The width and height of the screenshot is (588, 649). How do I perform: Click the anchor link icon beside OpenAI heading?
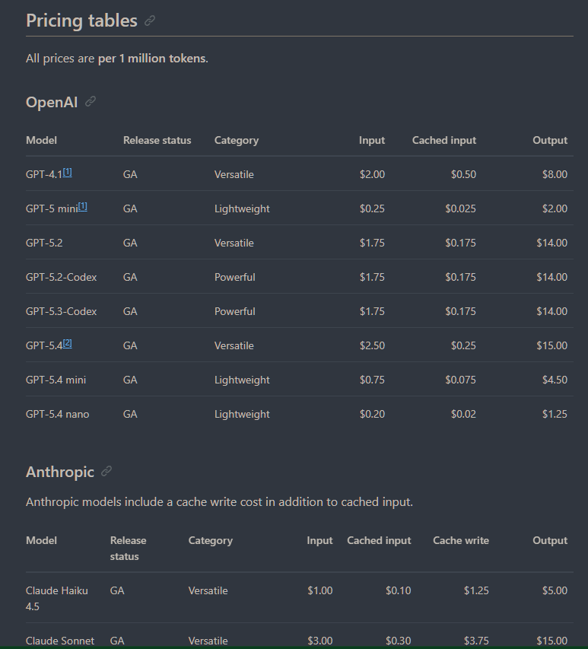pos(91,102)
